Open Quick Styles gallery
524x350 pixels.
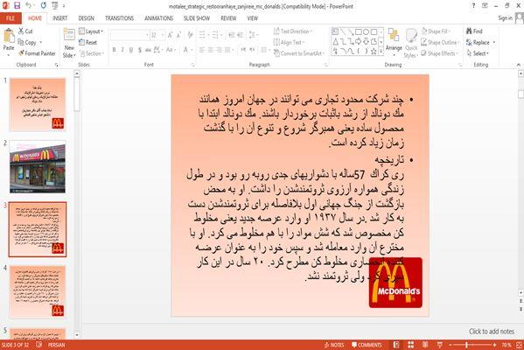click(410, 44)
